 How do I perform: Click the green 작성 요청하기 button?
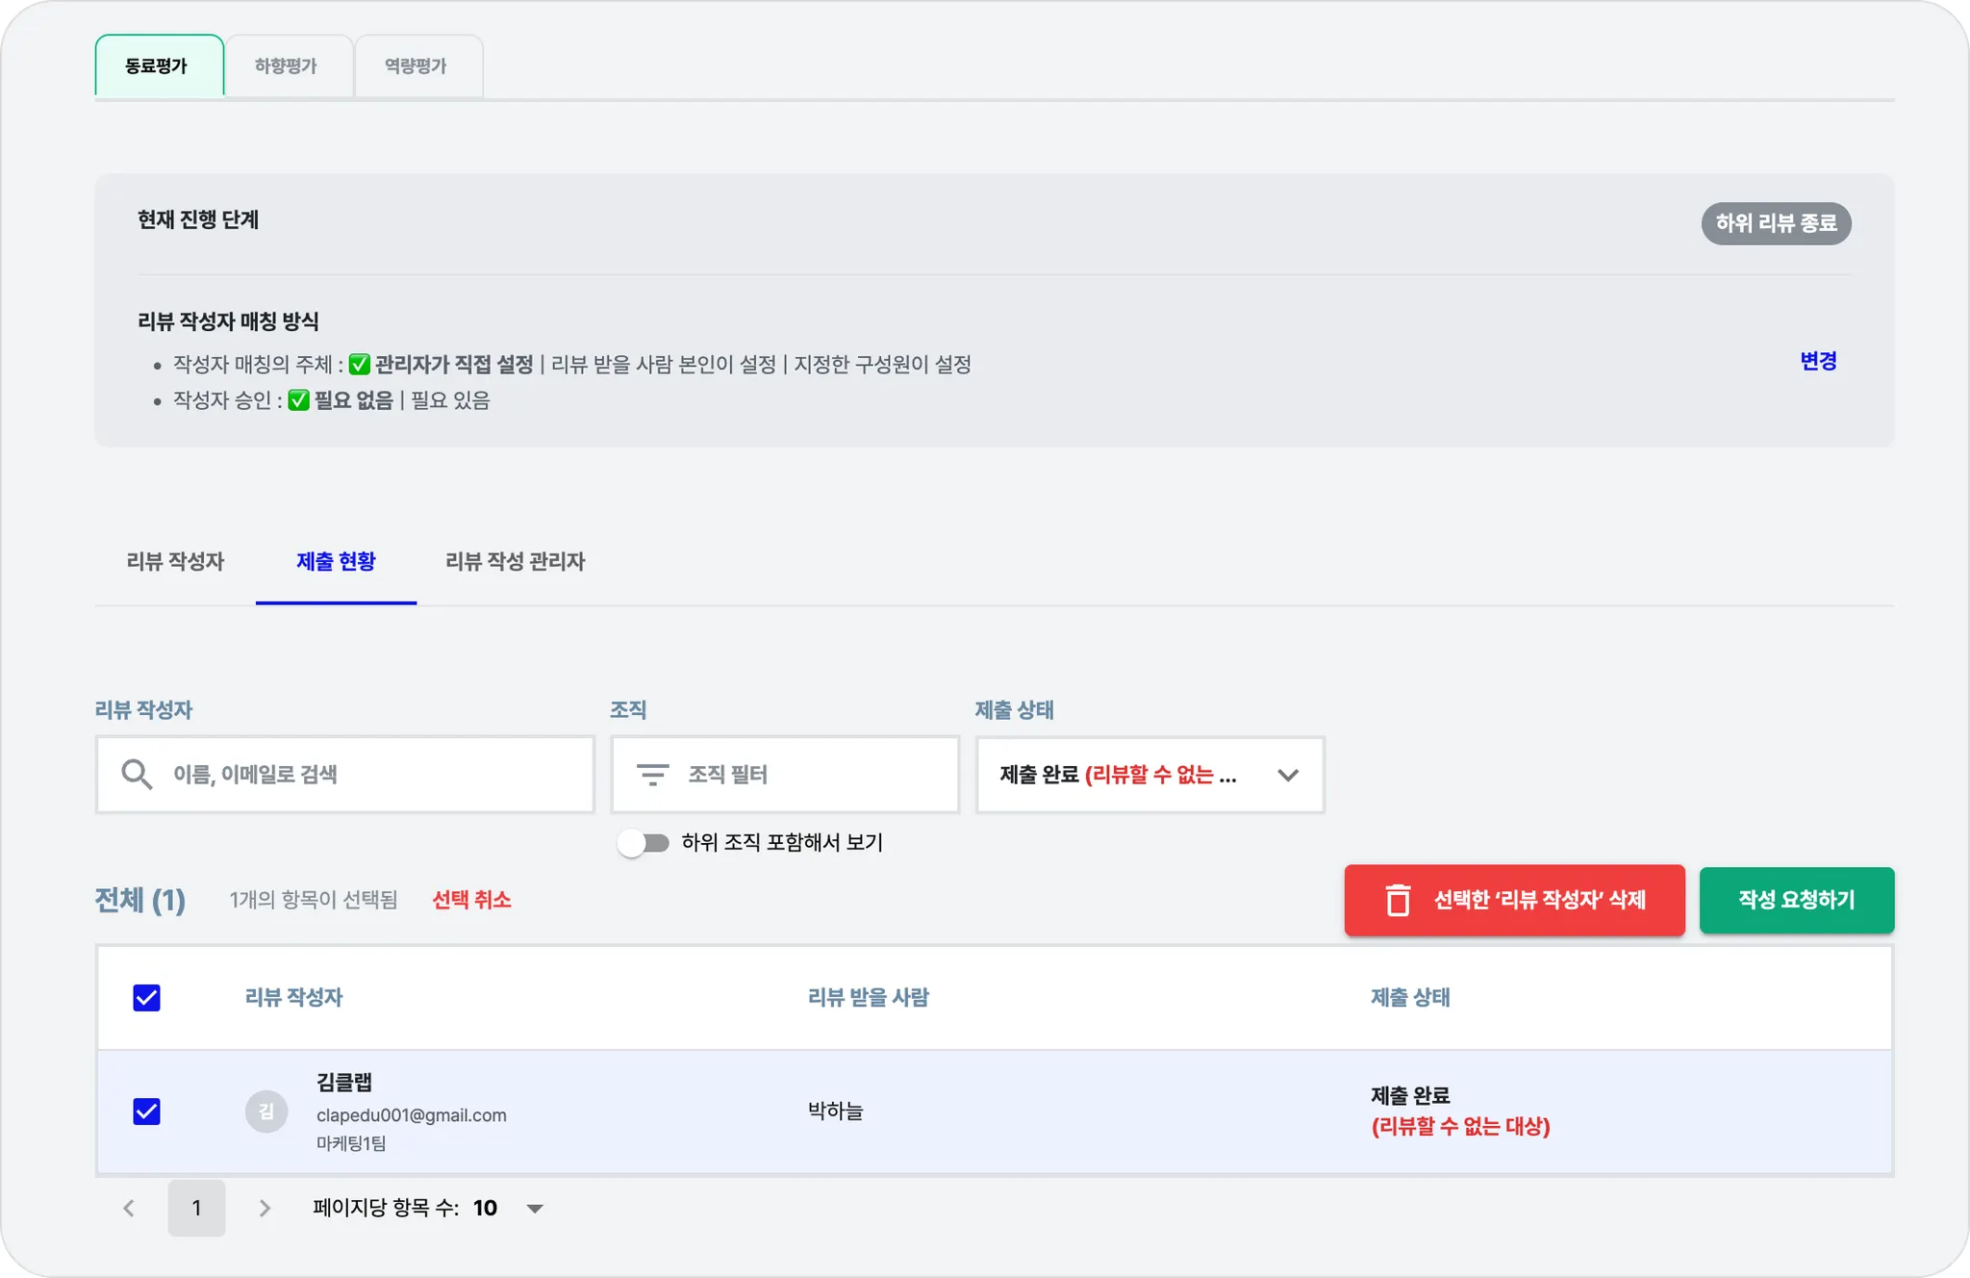[x=1796, y=900]
